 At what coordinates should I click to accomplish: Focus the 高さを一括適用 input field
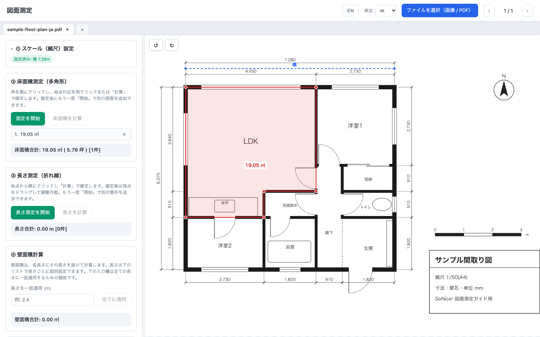pyautogui.click(x=52, y=300)
